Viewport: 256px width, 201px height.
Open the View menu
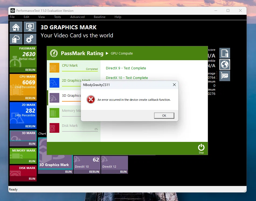(41, 17)
